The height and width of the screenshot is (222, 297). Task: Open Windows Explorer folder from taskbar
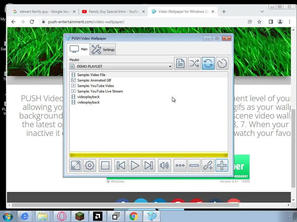[43, 216]
